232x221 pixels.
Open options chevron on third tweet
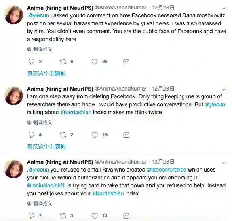(224, 162)
